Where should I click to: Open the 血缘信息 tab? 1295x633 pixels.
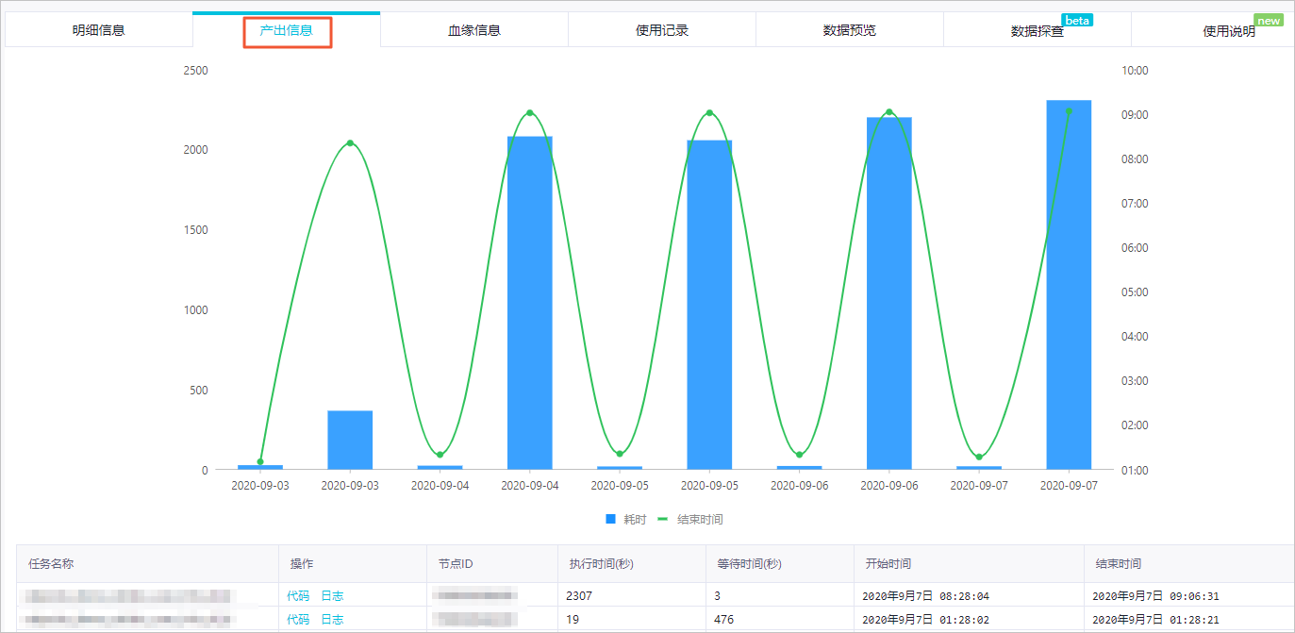pyautogui.click(x=473, y=30)
